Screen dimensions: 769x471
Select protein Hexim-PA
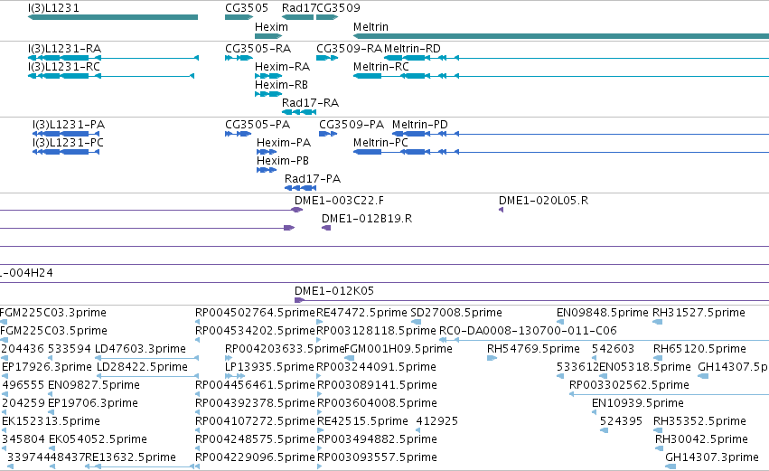[284, 143]
